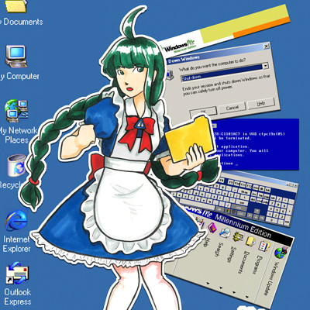Open My Network Places desktop icon
The height and width of the screenshot is (310, 310).
tap(16, 111)
